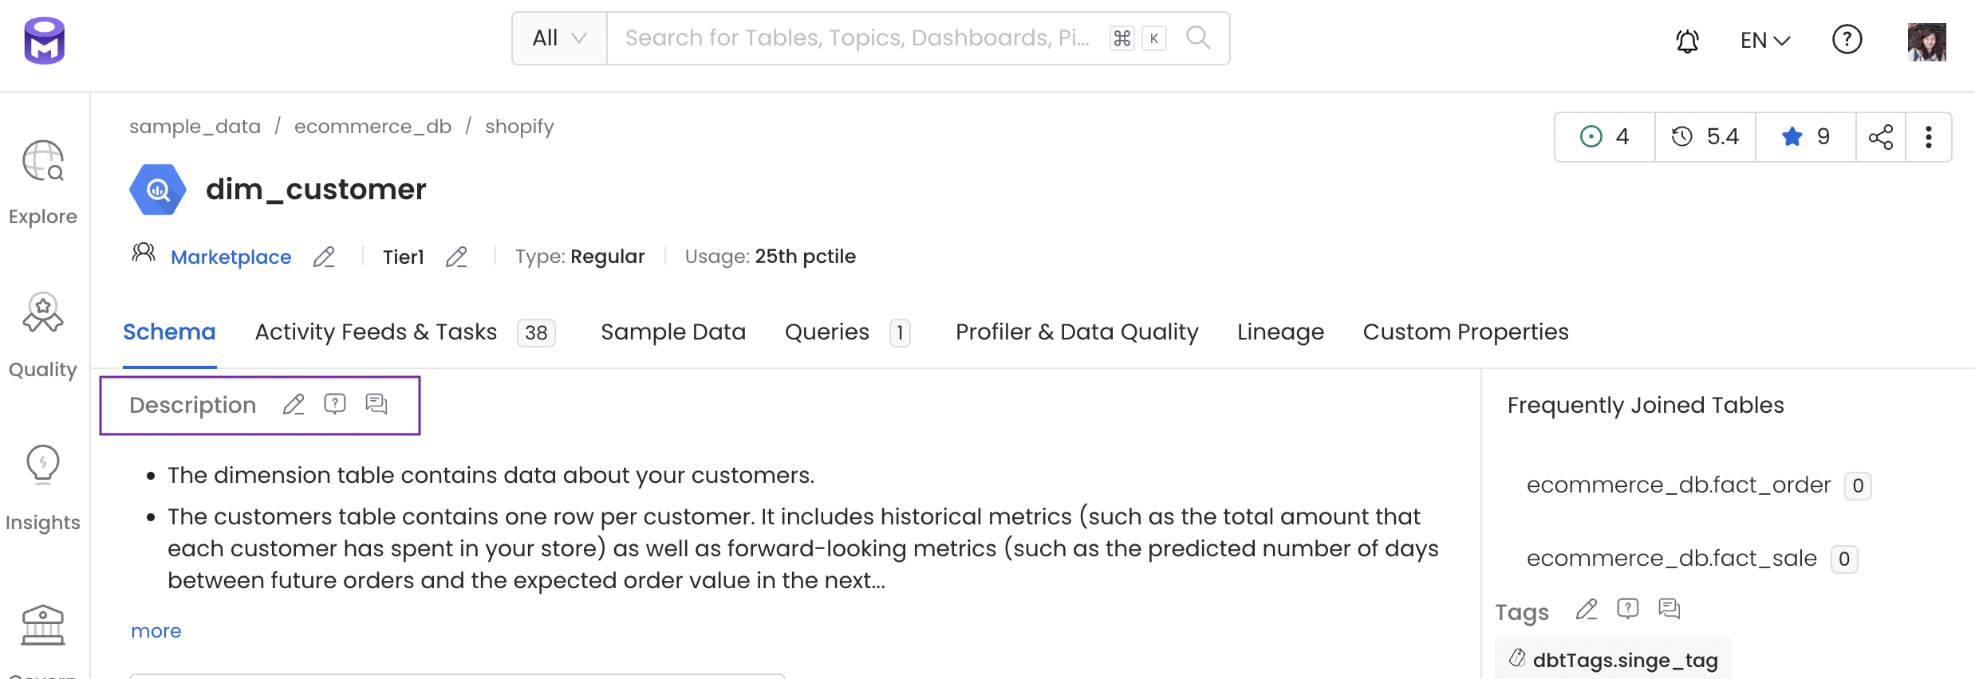The image size is (1975, 679).
Task: Open Explore from the left sidebar
Action: pyautogui.click(x=42, y=179)
